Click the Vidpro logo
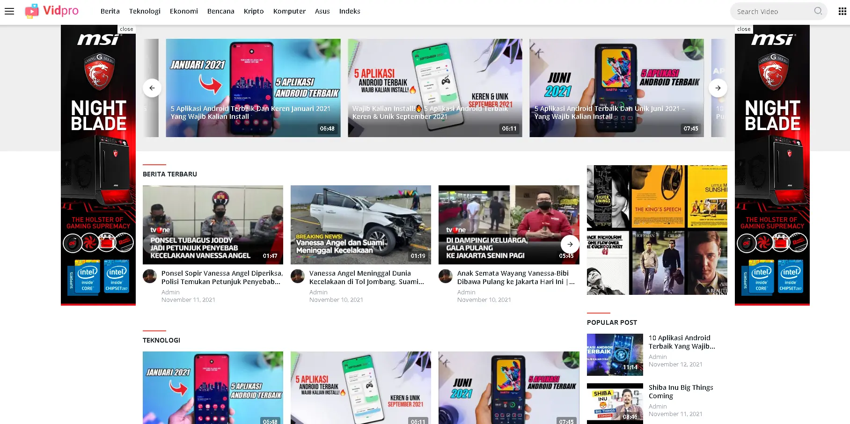850x424 pixels. tap(52, 11)
